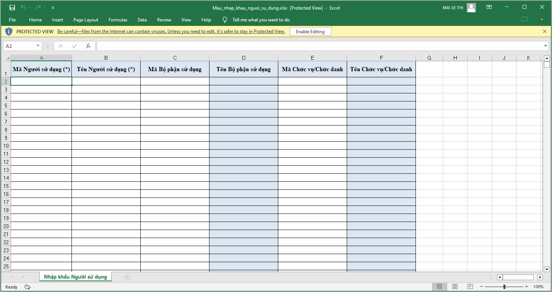Screen dimensions: 552x292
Task: Select the 'Tên Chức vụ/Chức danh' header cell
Action: pos(382,69)
